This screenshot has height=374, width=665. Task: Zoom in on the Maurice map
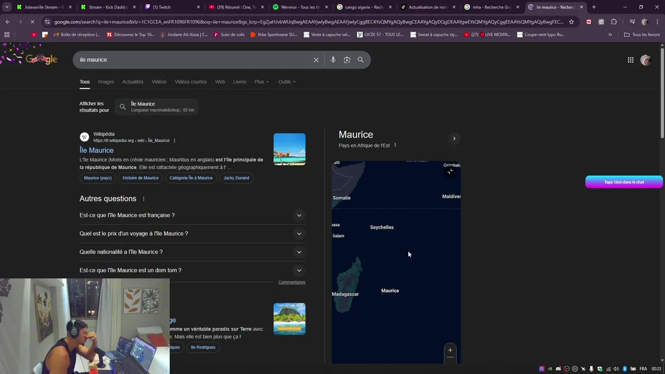click(x=450, y=350)
